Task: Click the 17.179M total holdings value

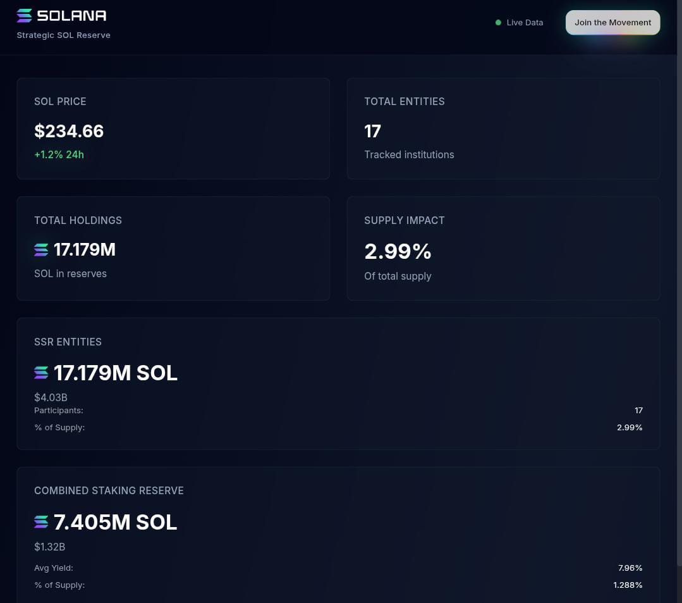Action: point(84,250)
